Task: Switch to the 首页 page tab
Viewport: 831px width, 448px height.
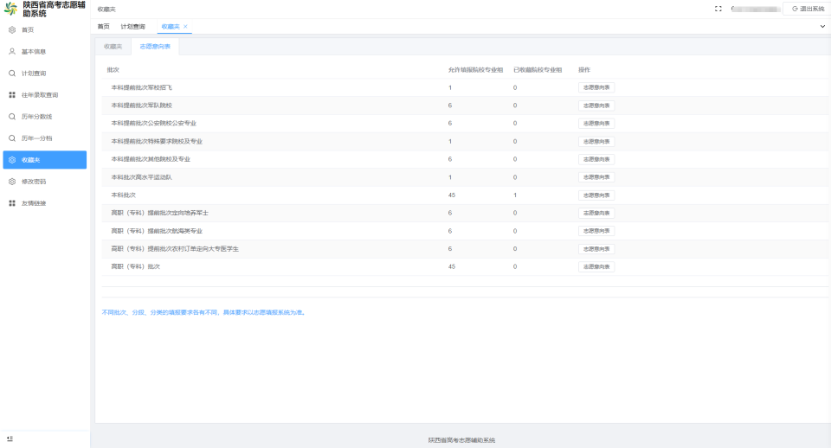Action: point(103,27)
